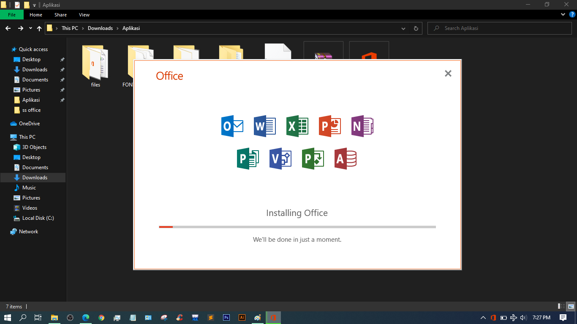This screenshot has width=577, height=324.
Task: Select Local Disk (C:) in sidebar
Action: [38, 218]
